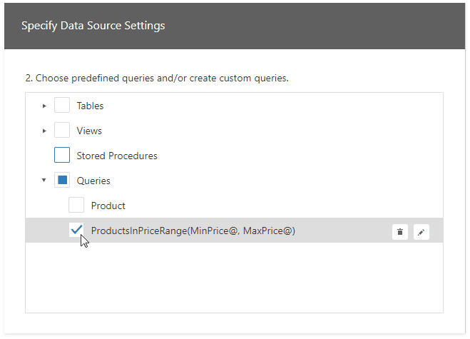
Task: Click the Tables tree label
Action: [x=90, y=106]
